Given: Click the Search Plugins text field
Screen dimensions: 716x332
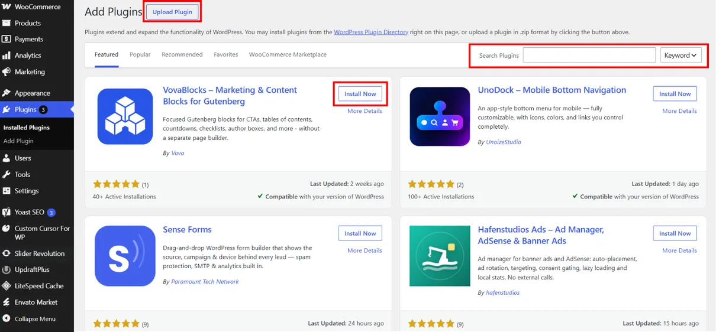Looking at the screenshot, I should click(589, 55).
